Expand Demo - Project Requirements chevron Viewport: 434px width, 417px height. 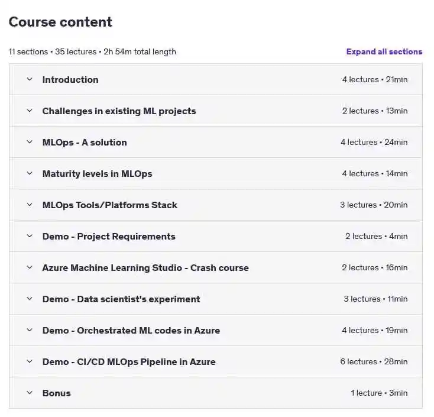tap(30, 236)
